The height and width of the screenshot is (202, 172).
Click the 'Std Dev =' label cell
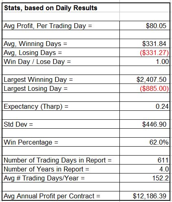(x=61, y=124)
